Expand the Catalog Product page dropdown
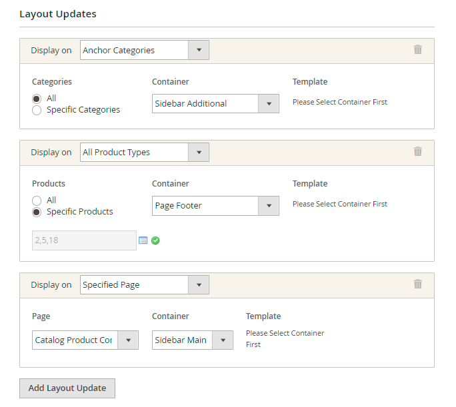The width and height of the screenshot is (456, 407). (x=85, y=340)
